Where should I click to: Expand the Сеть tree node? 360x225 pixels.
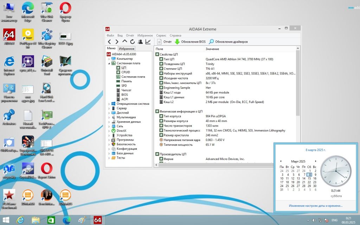pyautogui.click(x=109, y=127)
